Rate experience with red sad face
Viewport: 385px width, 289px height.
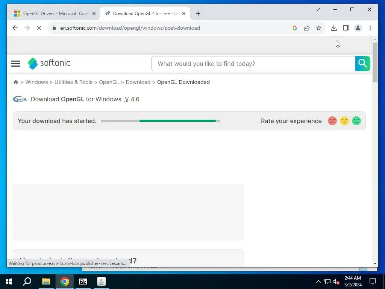pyautogui.click(x=332, y=121)
